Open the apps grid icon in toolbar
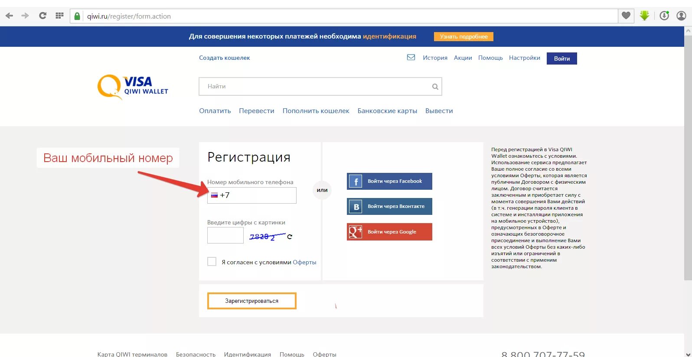Image resolution: width=692 pixels, height=357 pixels. tap(60, 16)
